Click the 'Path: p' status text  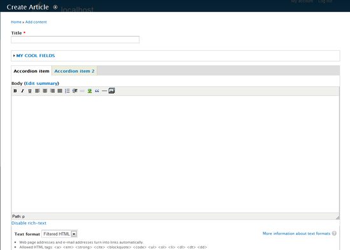point(18,216)
